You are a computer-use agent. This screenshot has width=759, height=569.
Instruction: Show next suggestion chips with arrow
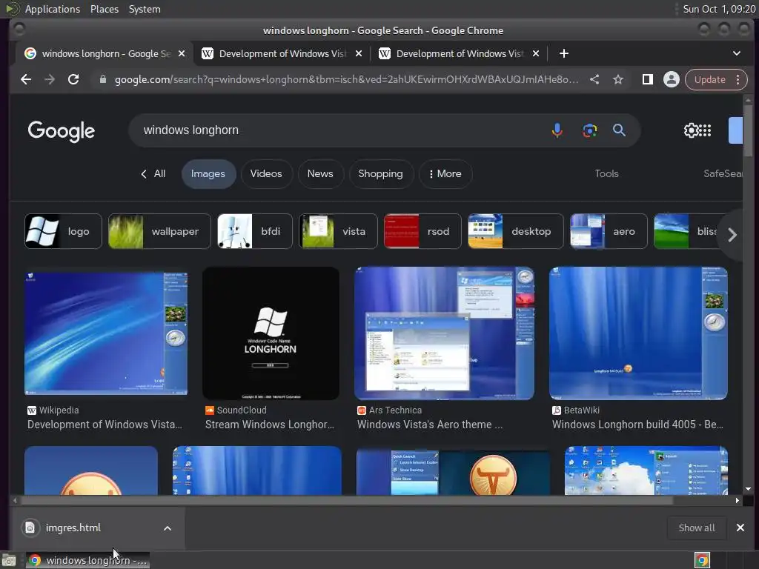point(732,235)
